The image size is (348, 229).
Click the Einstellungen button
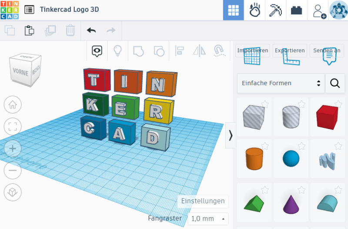point(203,201)
